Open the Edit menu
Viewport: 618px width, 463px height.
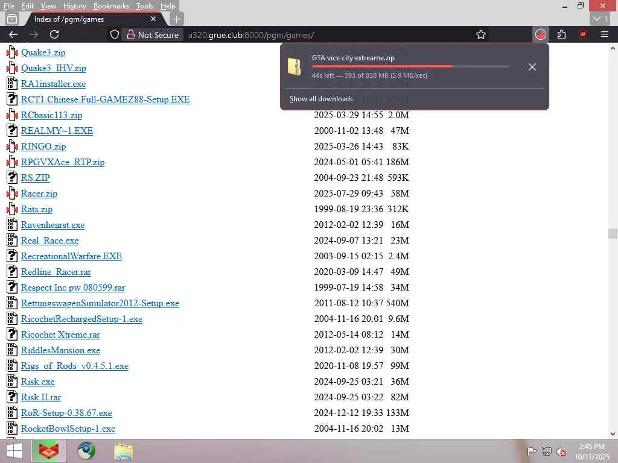point(28,6)
